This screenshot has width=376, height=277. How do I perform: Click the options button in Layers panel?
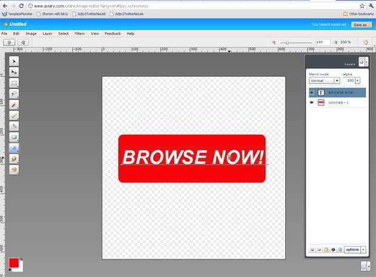(x=352, y=249)
